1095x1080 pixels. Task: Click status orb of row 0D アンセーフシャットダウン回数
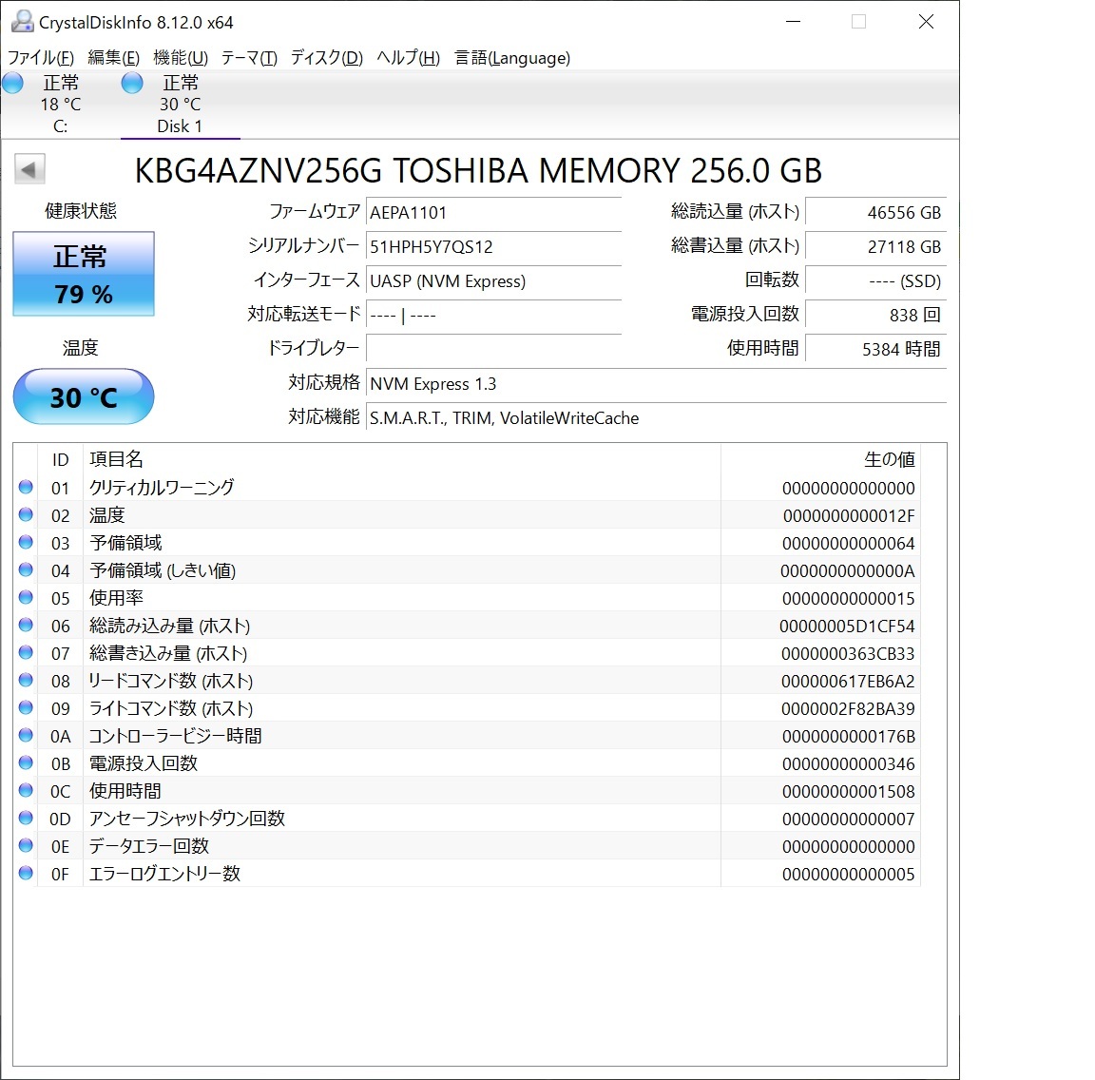click(x=26, y=818)
